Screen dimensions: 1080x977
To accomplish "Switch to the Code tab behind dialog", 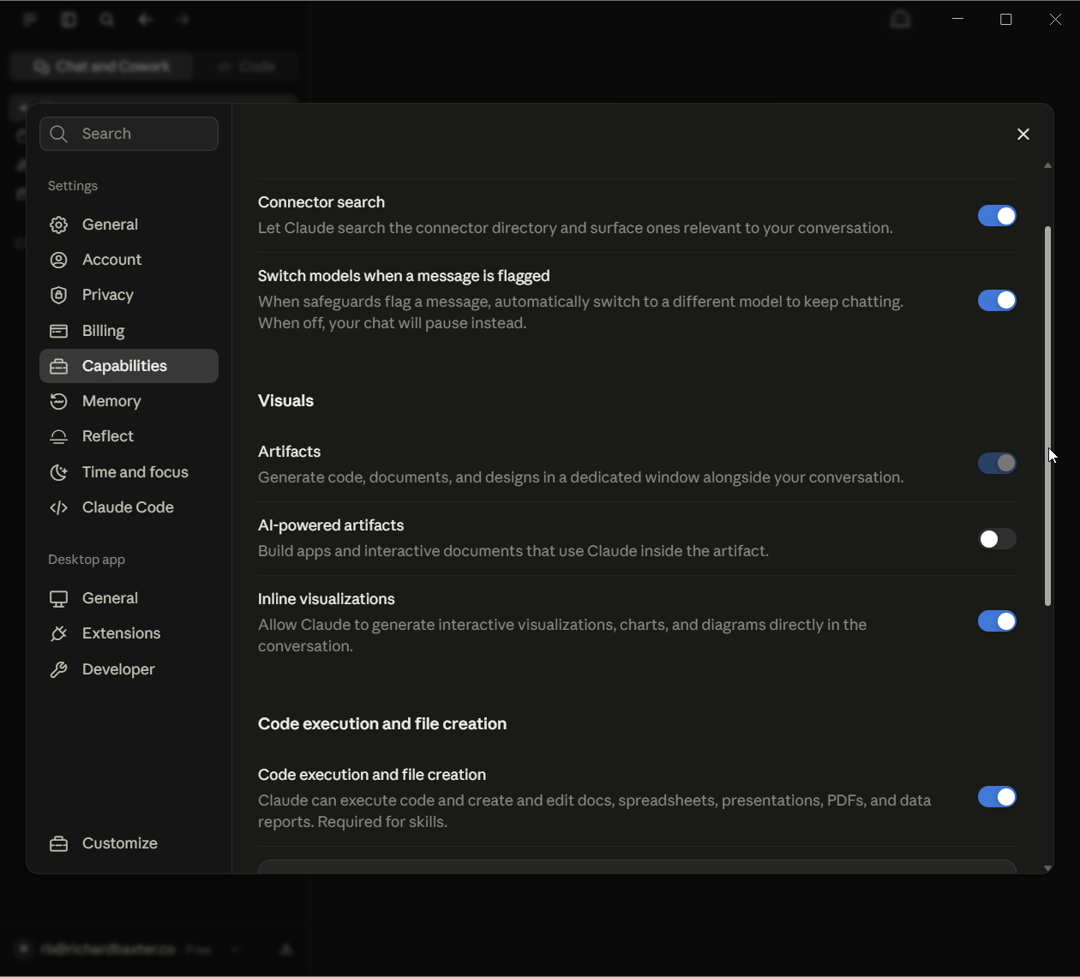I will pos(246,66).
